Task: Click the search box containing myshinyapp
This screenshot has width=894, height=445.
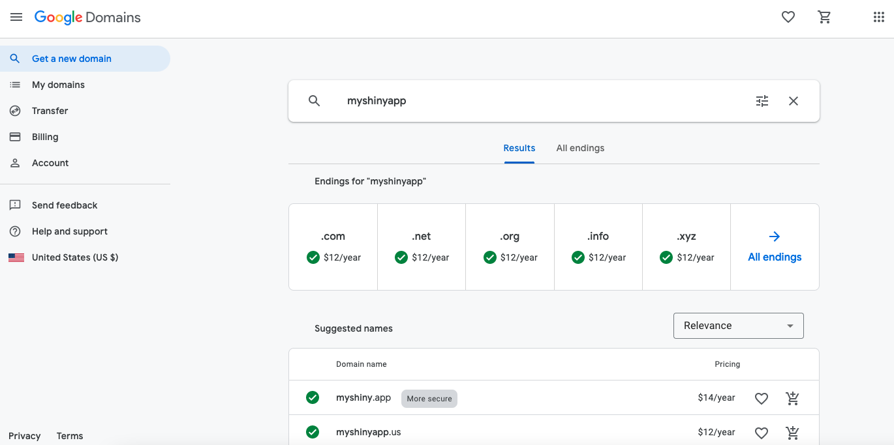Action: click(x=554, y=101)
